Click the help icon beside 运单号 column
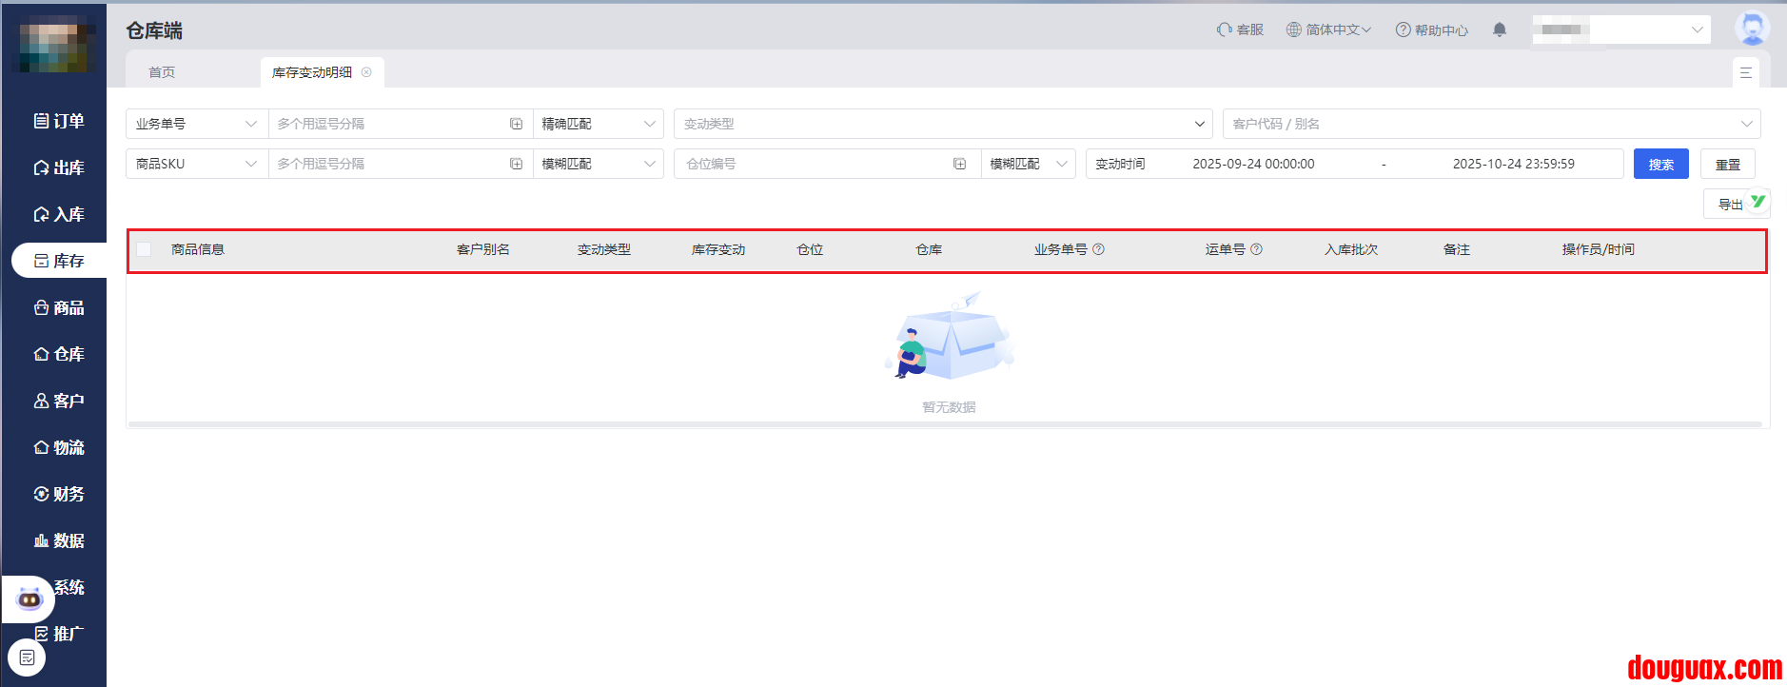 [1256, 249]
